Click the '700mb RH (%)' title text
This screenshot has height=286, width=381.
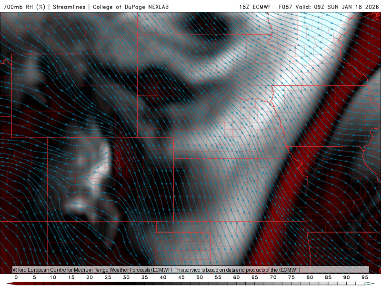coord(25,7)
